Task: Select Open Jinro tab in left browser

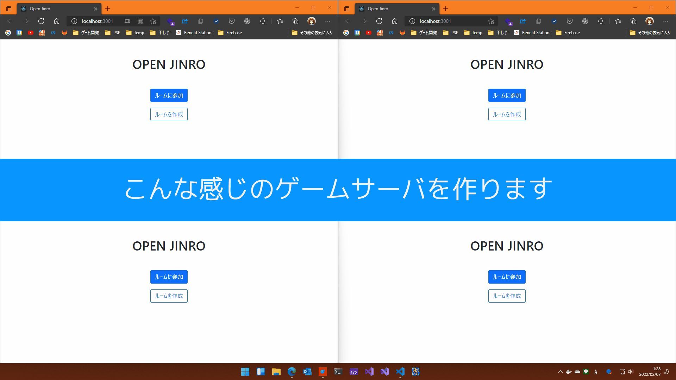Action: click(53, 9)
